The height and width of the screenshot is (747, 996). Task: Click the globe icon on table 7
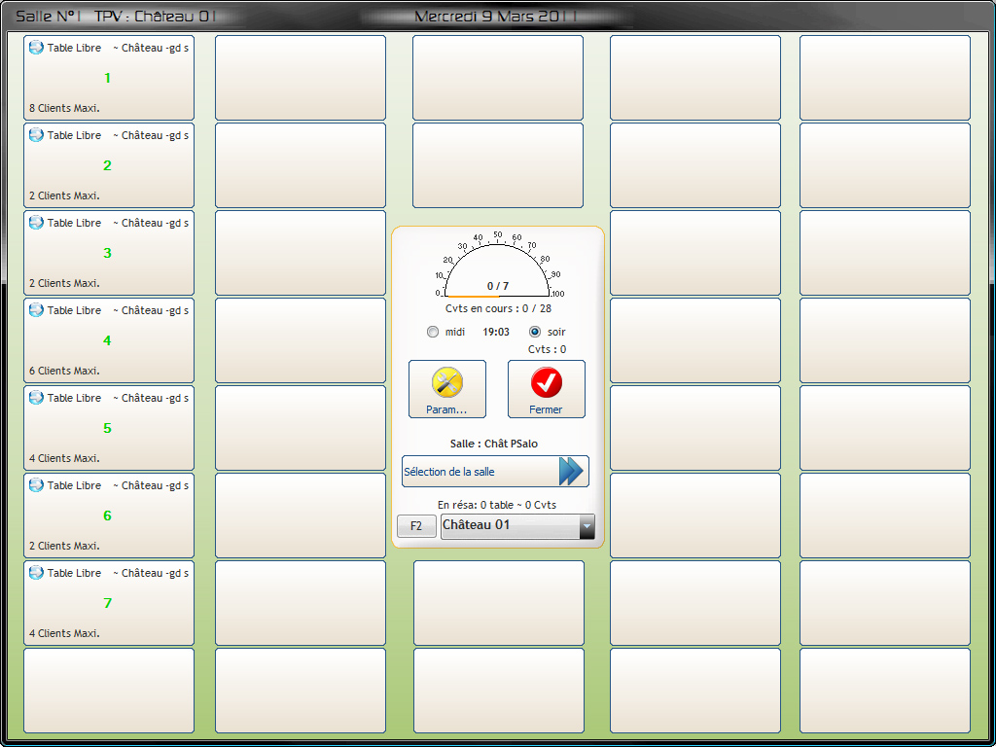click(36, 572)
